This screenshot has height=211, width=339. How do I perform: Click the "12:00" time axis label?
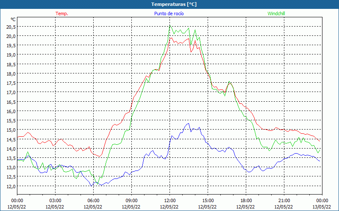pyautogui.click(x=170, y=201)
